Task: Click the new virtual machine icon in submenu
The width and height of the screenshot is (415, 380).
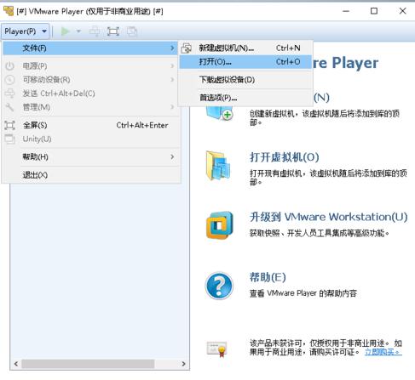Action: 187,48
